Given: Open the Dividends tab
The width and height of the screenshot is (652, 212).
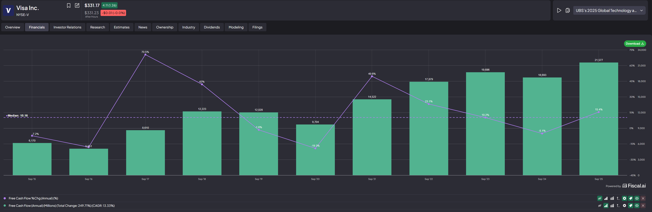Looking at the screenshot, I should 212,27.
